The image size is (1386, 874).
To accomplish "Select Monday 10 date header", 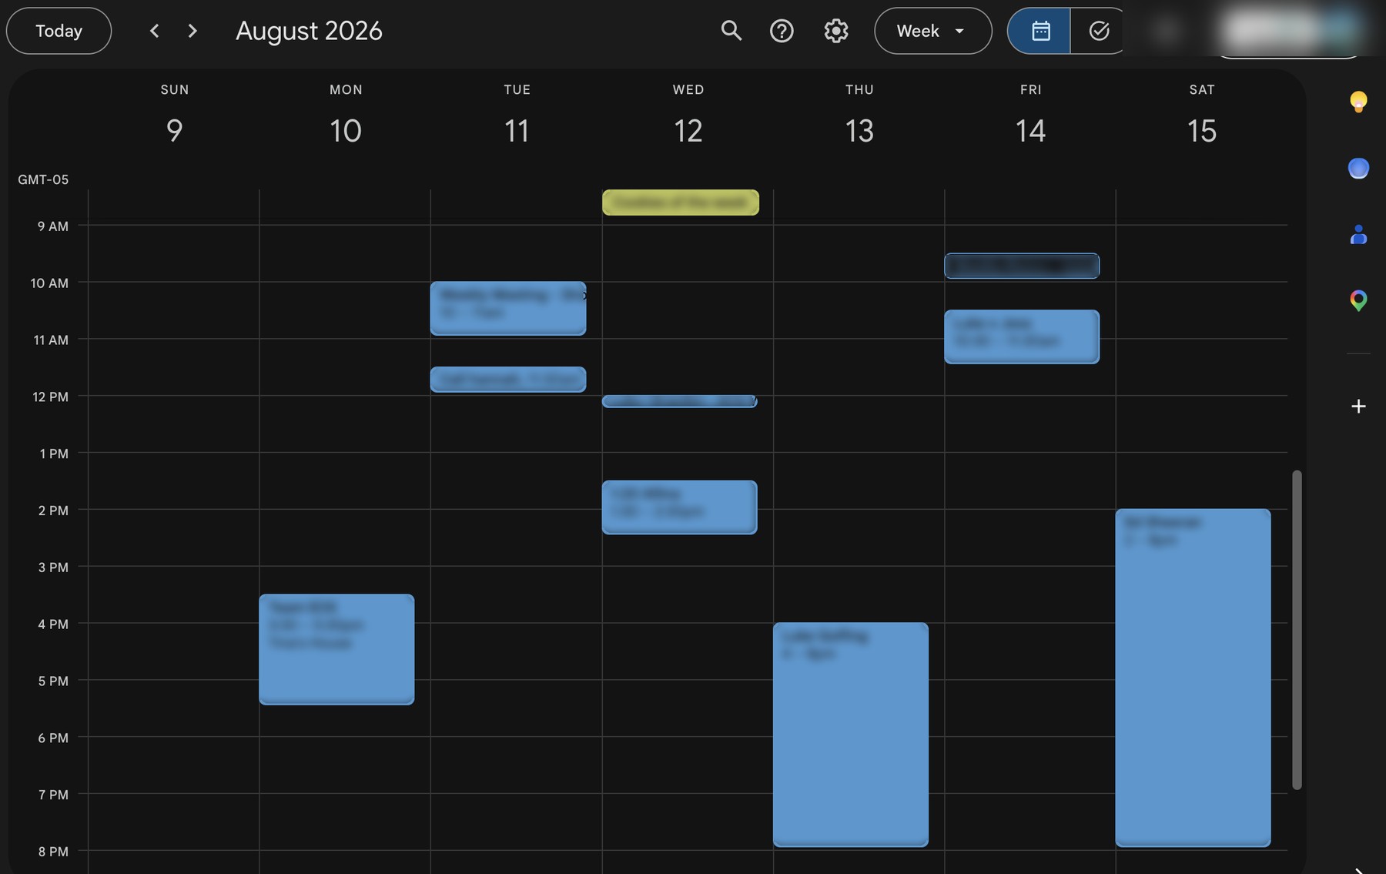I will (345, 130).
